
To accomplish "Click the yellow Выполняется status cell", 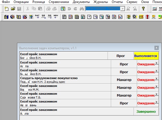I will click(x=146, y=56).
